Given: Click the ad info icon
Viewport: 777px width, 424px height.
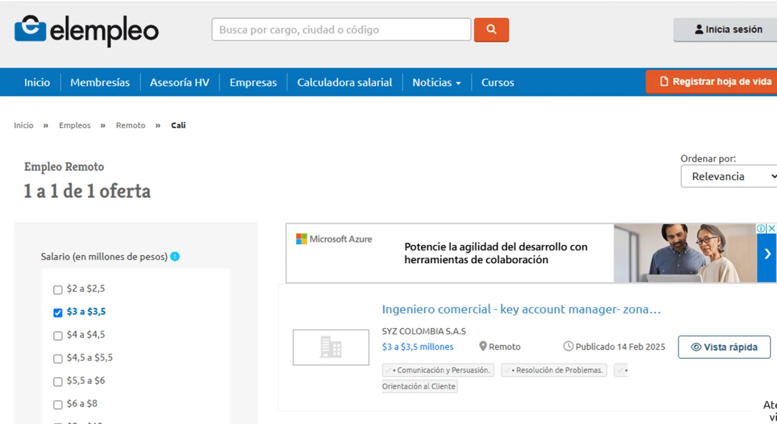Looking at the screenshot, I should pyautogui.click(x=761, y=228).
